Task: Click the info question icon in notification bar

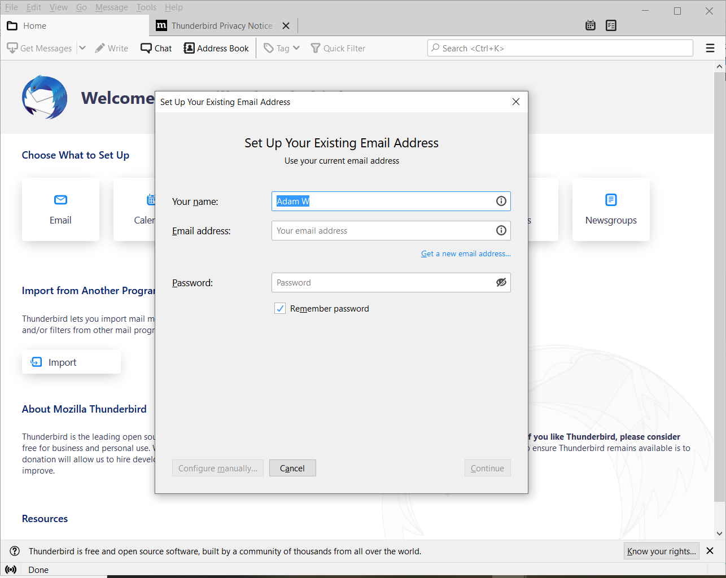Action: [x=15, y=551]
